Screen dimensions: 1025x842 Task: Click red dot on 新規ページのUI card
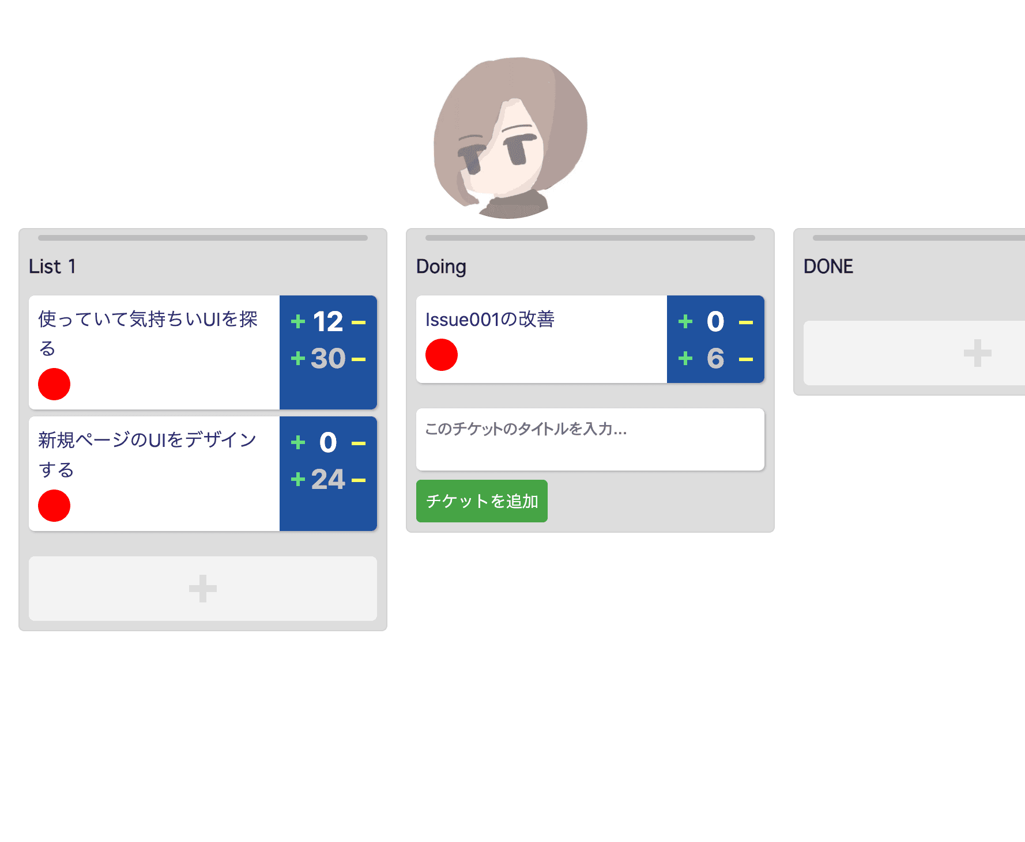pyautogui.click(x=54, y=506)
